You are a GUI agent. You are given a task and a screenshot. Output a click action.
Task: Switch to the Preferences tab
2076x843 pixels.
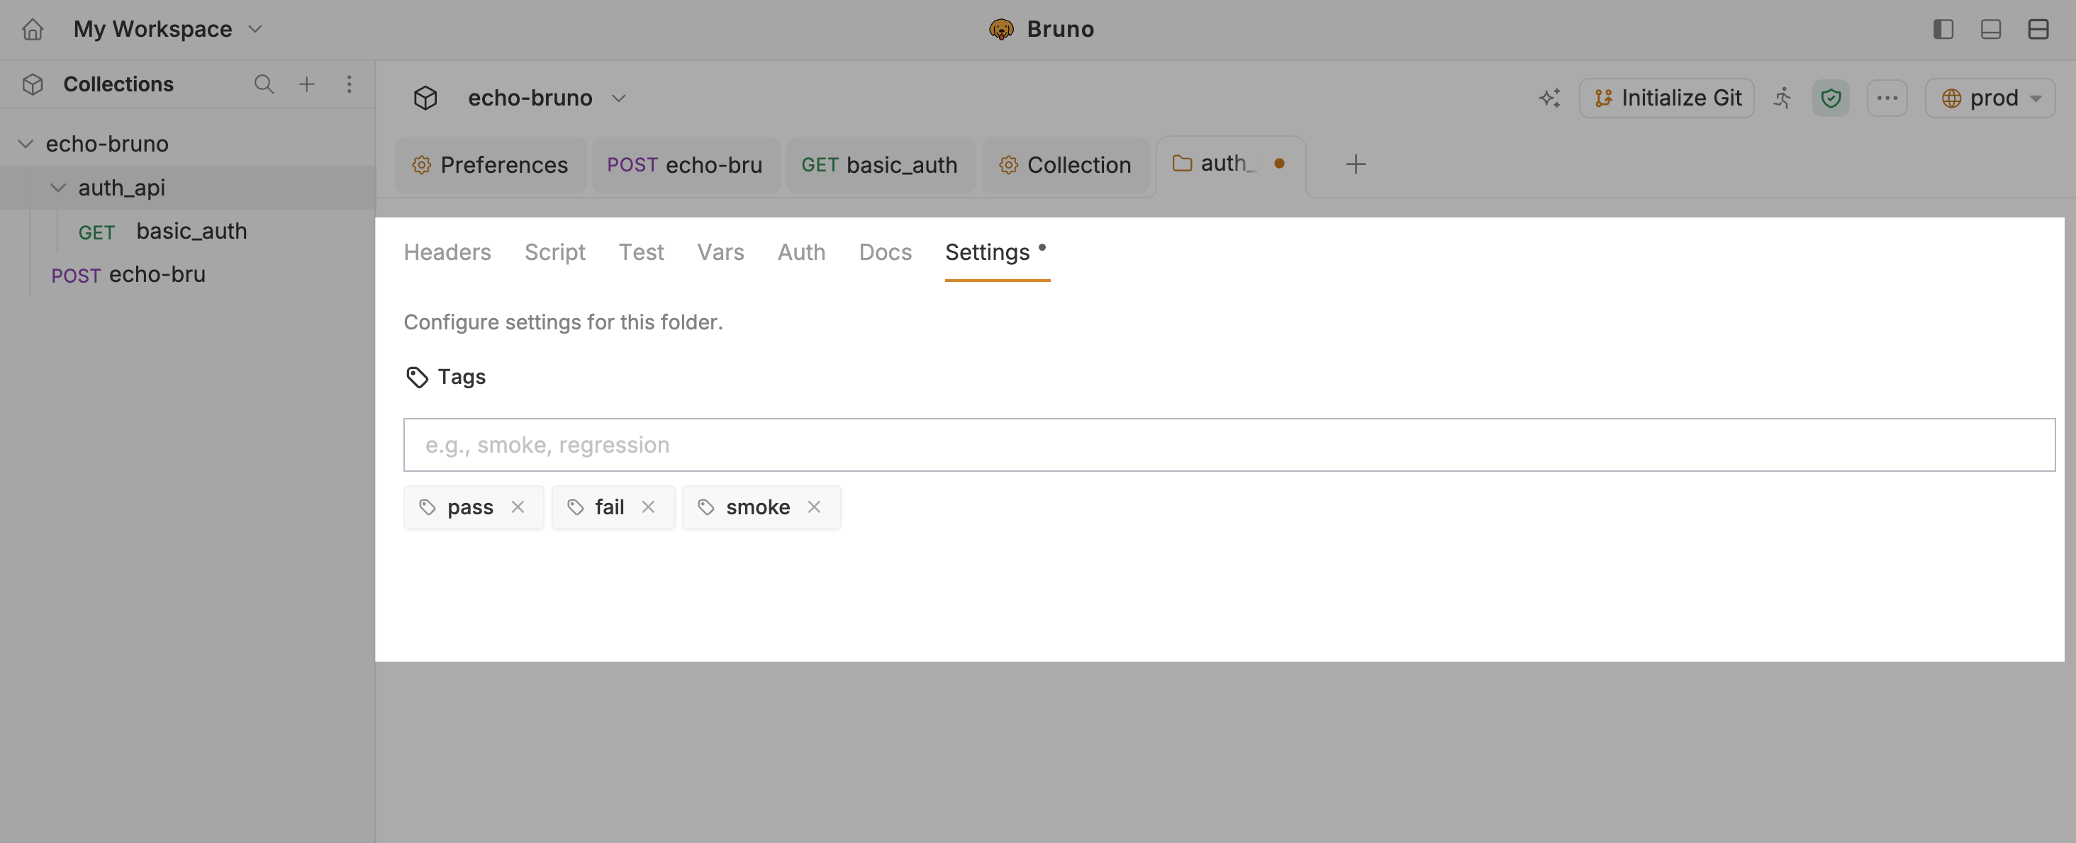pos(490,165)
